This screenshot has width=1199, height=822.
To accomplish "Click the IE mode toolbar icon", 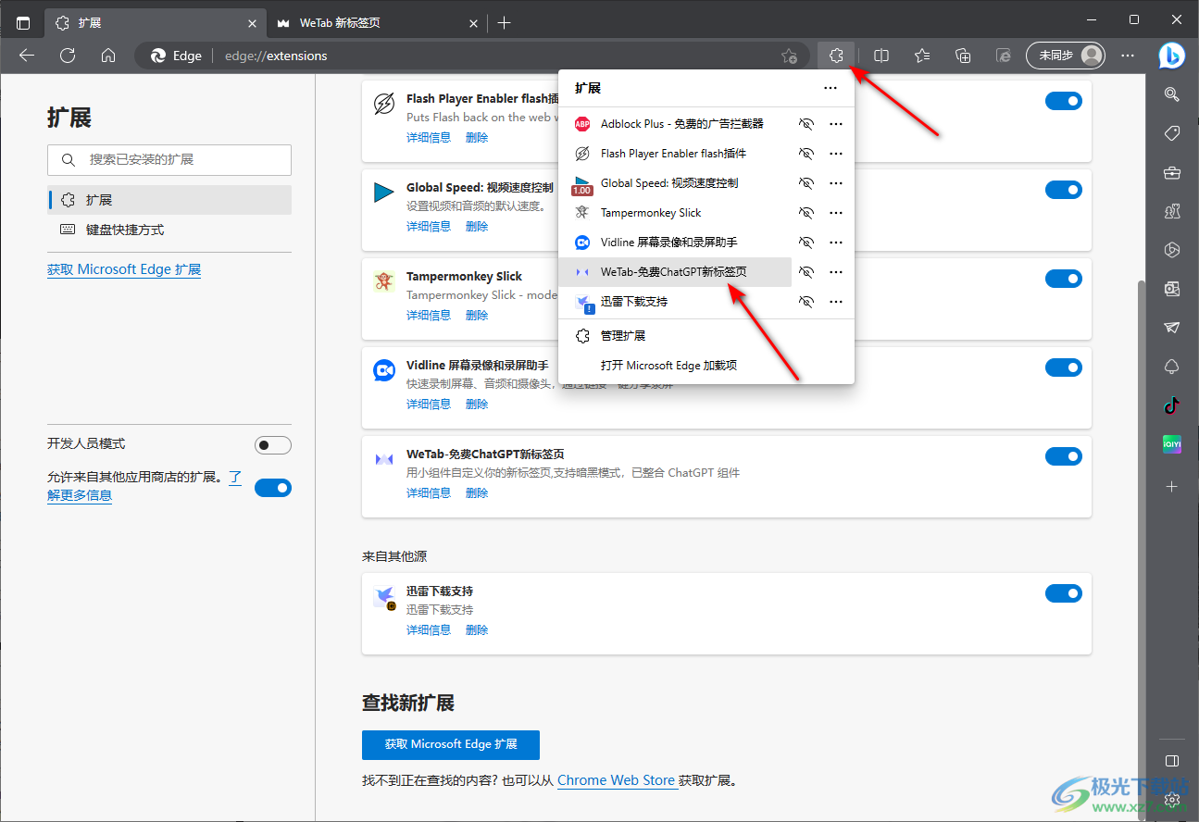I will (1004, 56).
